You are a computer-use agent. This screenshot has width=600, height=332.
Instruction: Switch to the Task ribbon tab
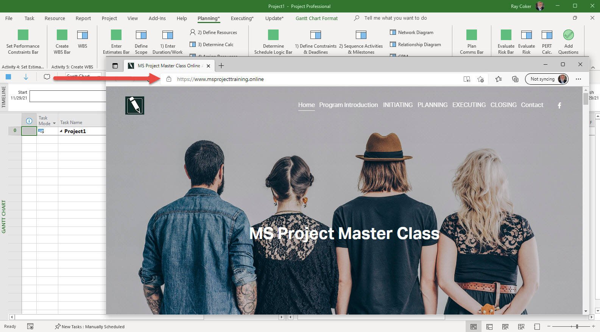click(x=29, y=18)
